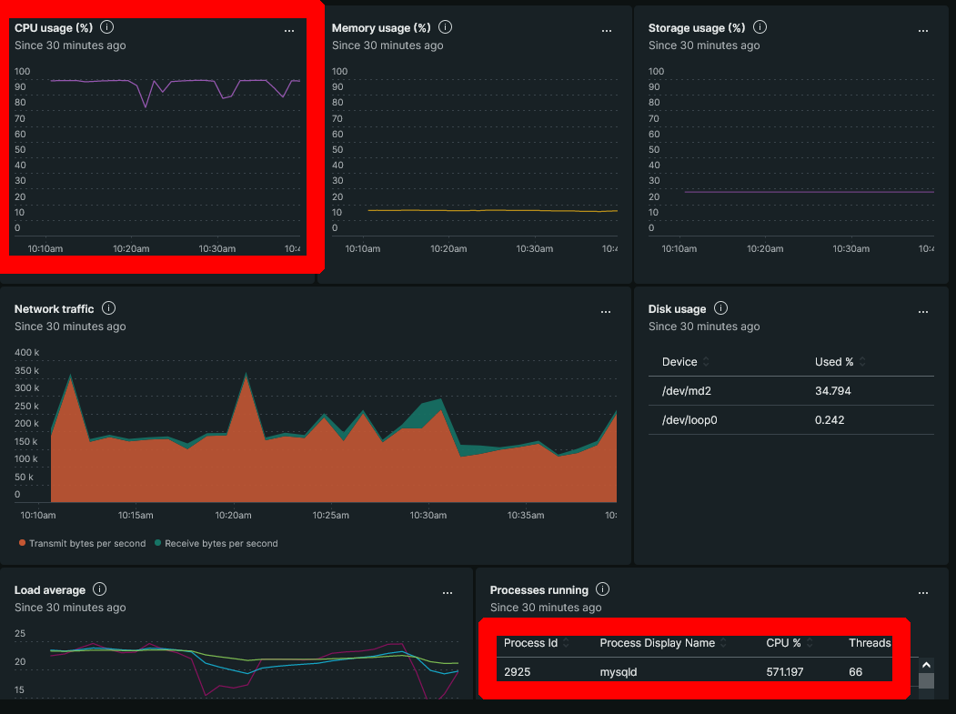Click Processes table scrollbar thumb

926,680
